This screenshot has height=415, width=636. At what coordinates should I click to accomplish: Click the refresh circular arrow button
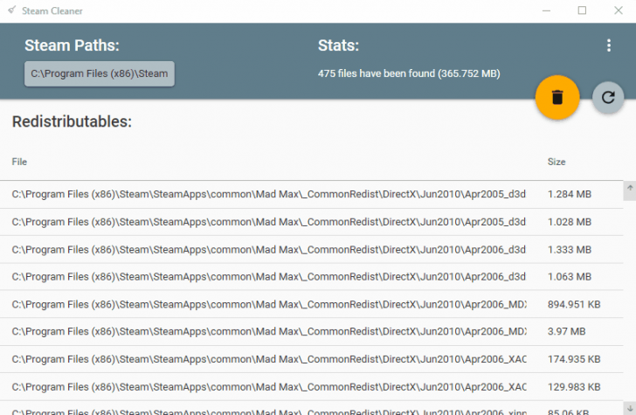click(608, 97)
